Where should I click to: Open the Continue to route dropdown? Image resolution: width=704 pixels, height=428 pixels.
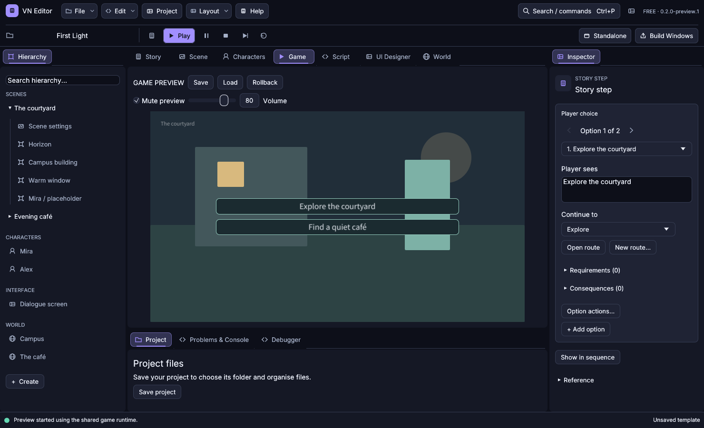pos(618,229)
